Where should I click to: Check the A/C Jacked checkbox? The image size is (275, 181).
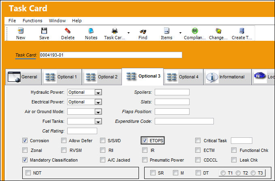pos(102,160)
